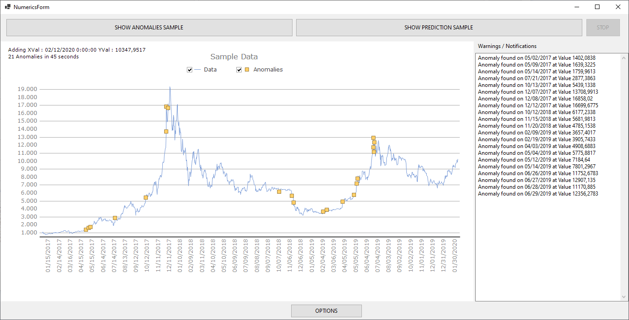Click the Adding XVal status line
This screenshot has width=629, height=320.
(77, 50)
